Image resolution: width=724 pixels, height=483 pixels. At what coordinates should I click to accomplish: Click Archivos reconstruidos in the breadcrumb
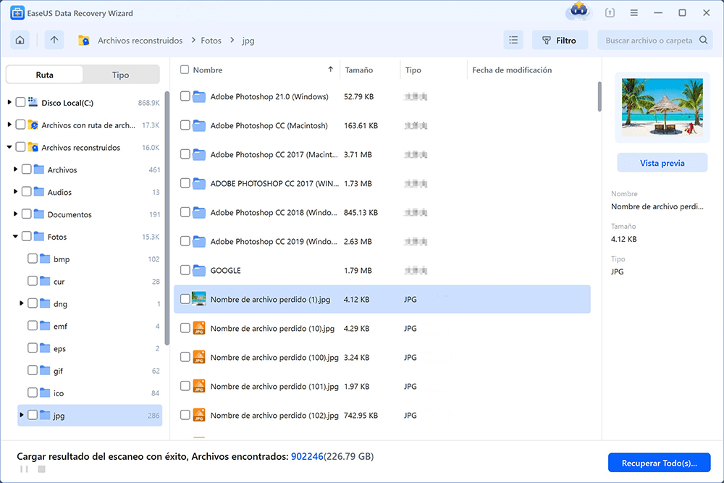pyautogui.click(x=140, y=40)
